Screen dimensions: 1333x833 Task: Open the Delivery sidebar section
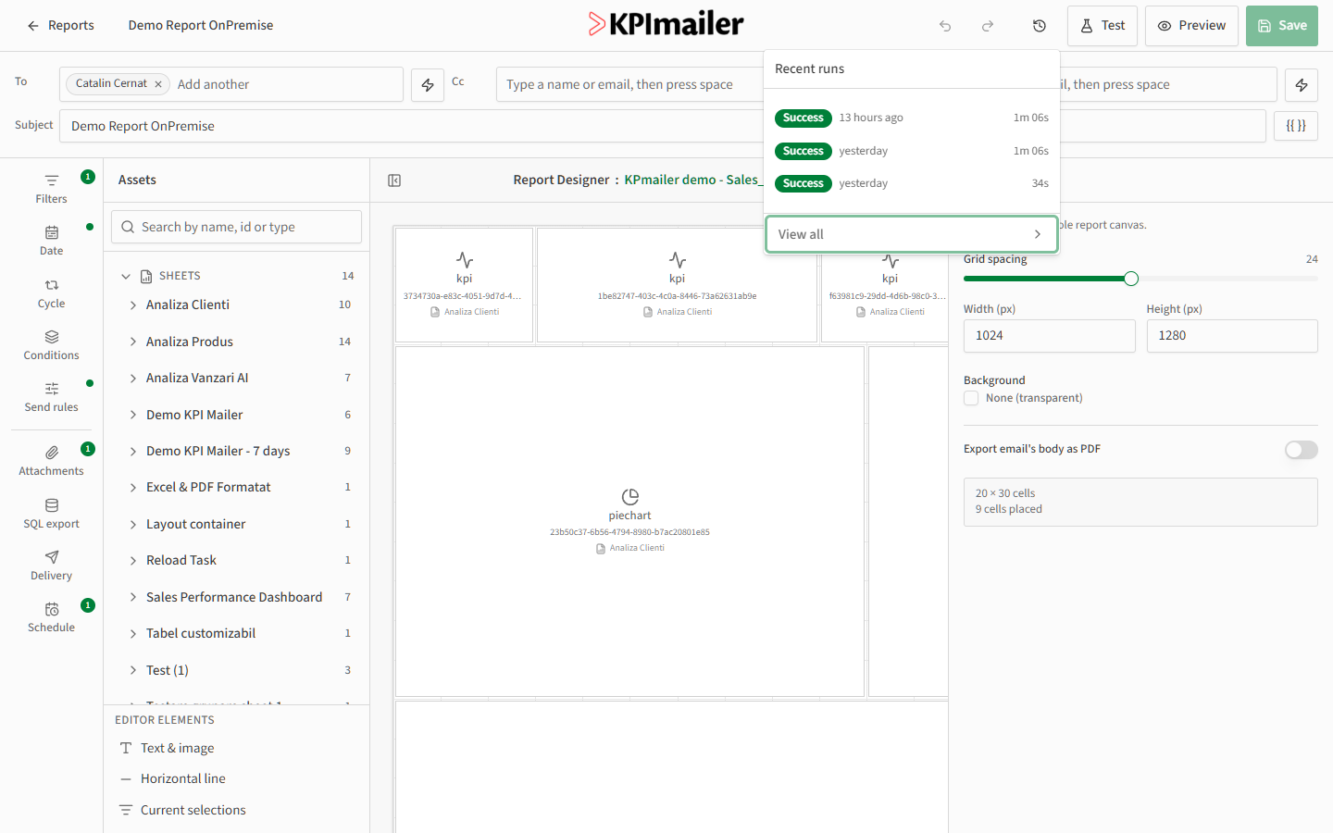pyautogui.click(x=52, y=565)
